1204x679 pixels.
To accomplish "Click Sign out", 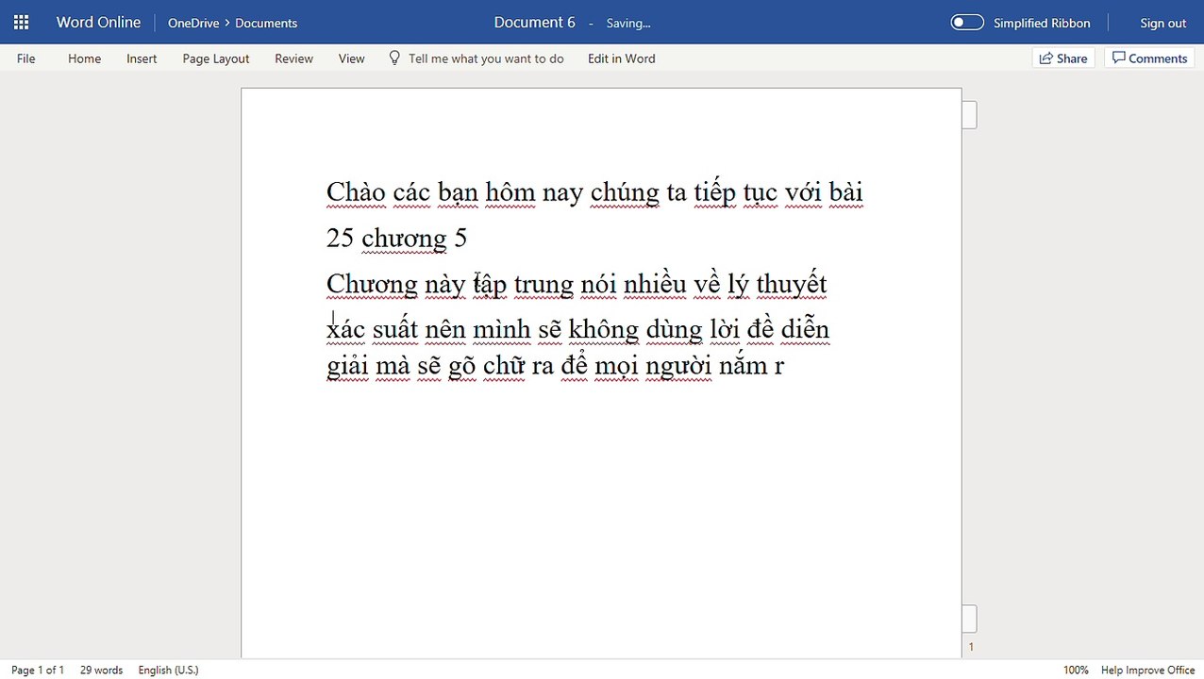I will point(1162,23).
